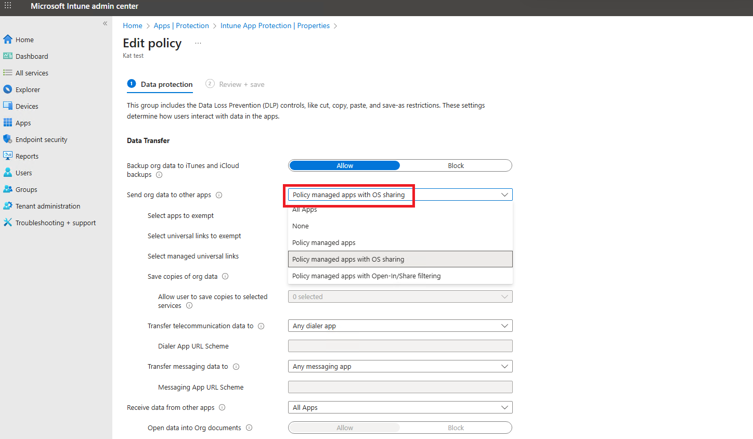This screenshot has width=753, height=439.
Task: Click info icon beside Save copies of org data
Action: 225,276
